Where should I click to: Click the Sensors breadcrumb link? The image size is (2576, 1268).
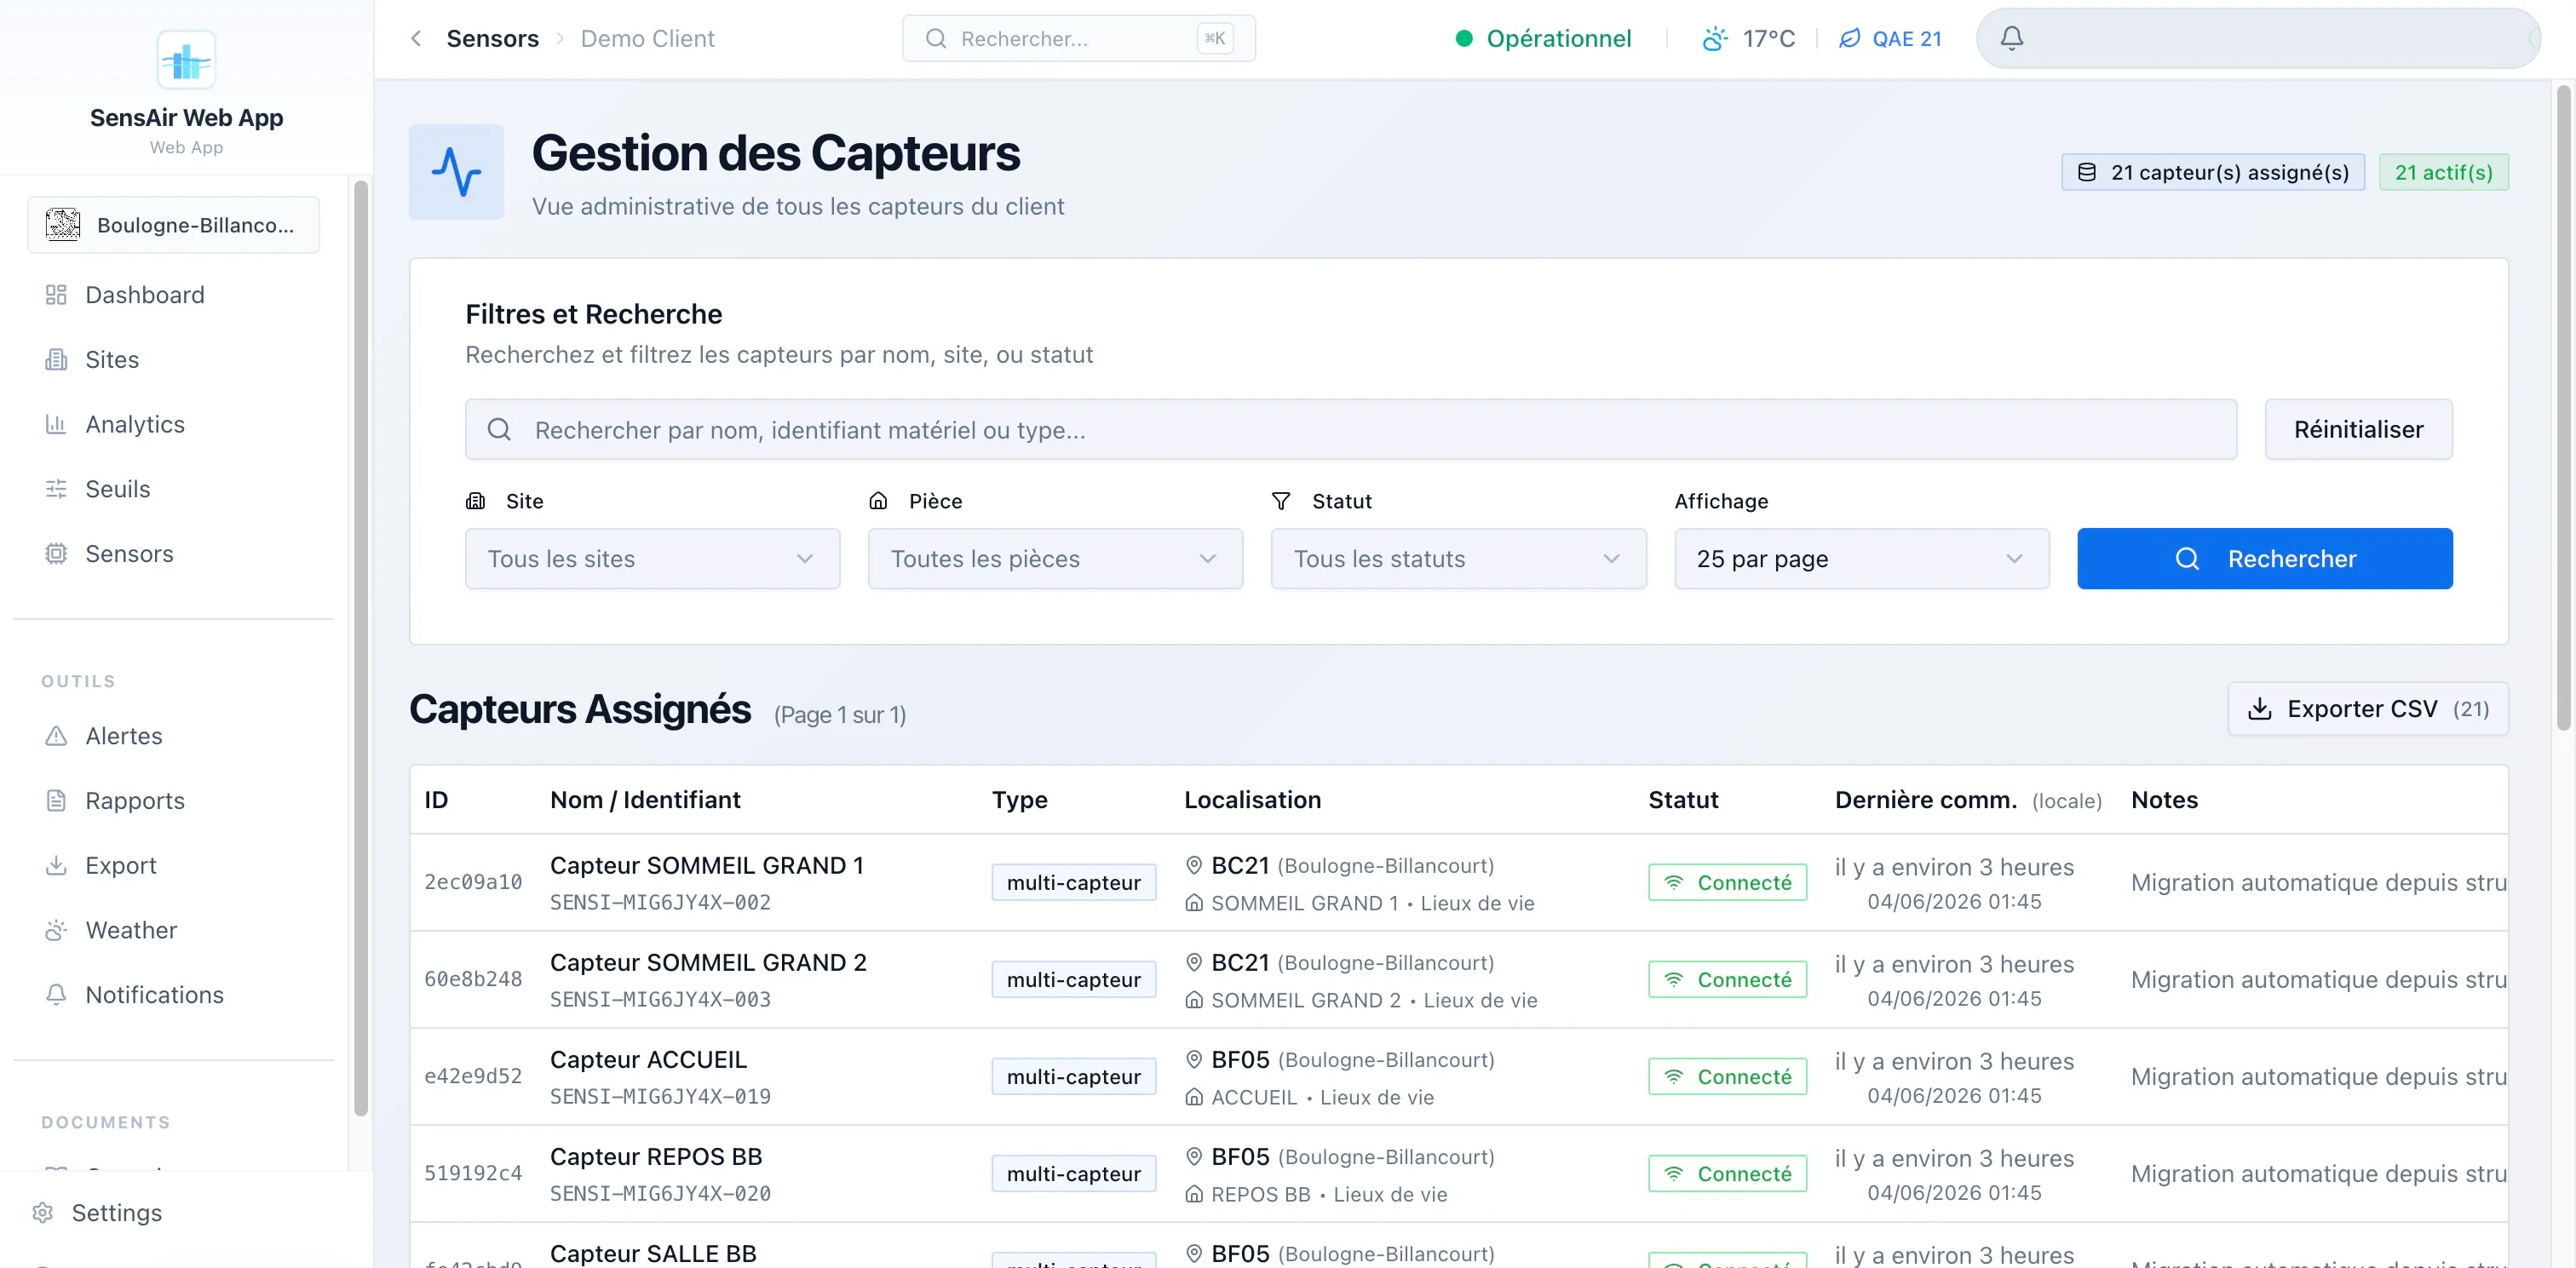(492, 38)
